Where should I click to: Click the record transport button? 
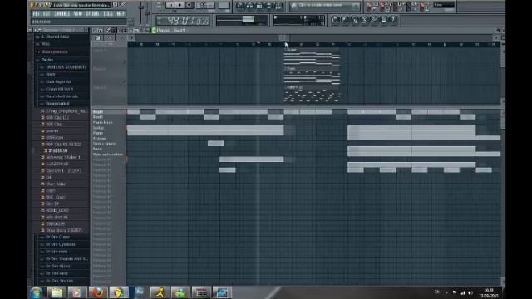click(x=190, y=5)
